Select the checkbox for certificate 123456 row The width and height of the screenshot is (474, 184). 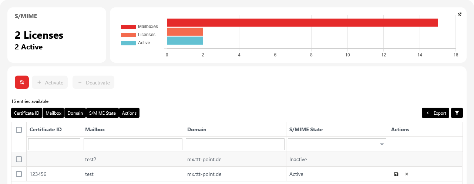pyautogui.click(x=19, y=174)
